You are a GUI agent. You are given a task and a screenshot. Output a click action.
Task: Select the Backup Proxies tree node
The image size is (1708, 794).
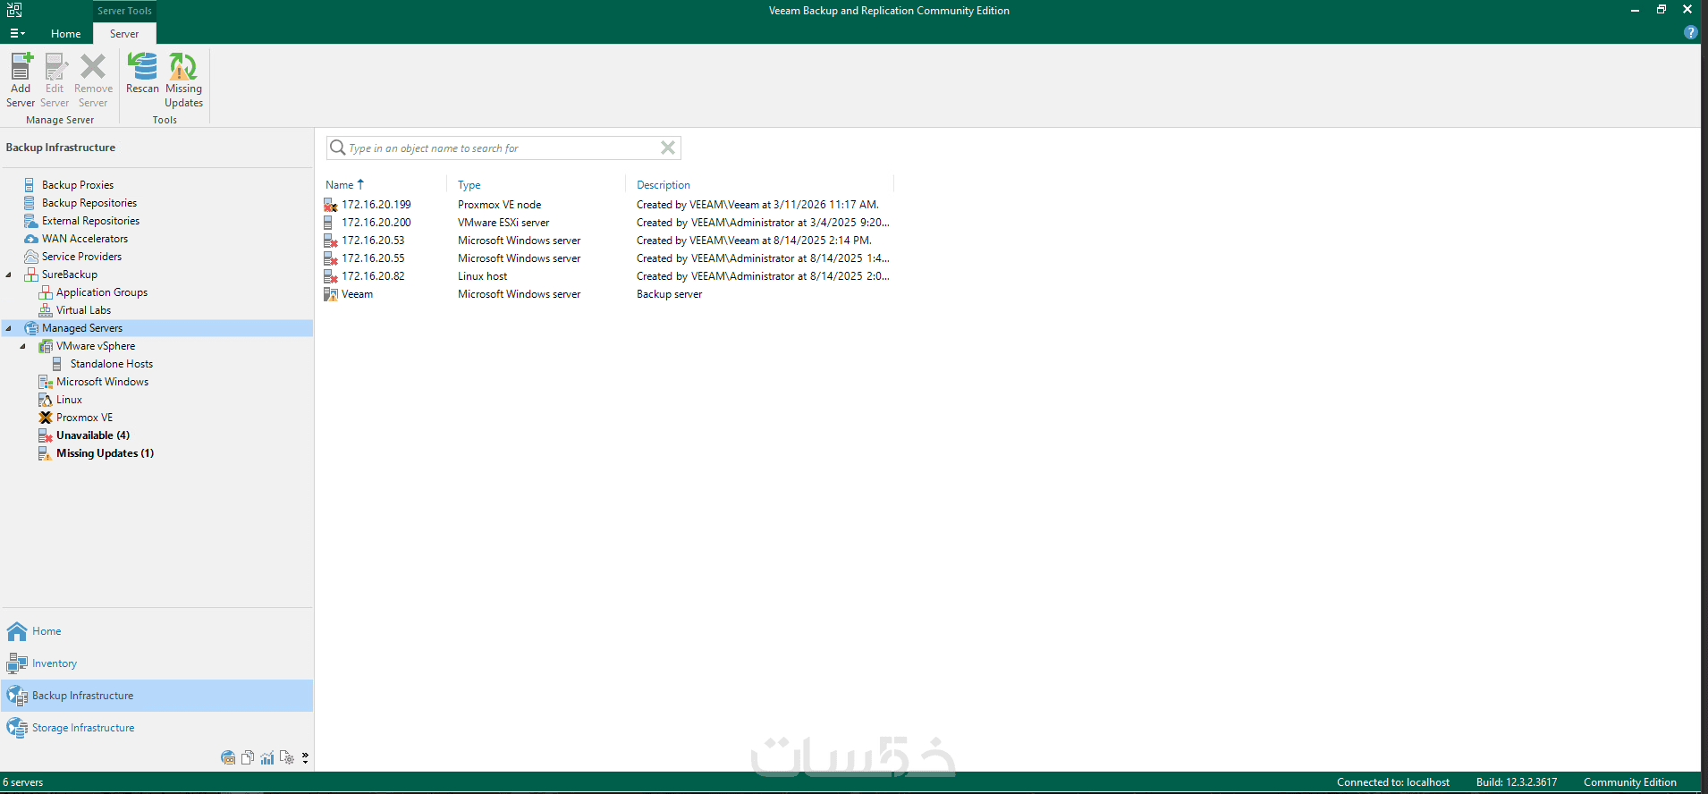pyautogui.click(x=78, y=185)
